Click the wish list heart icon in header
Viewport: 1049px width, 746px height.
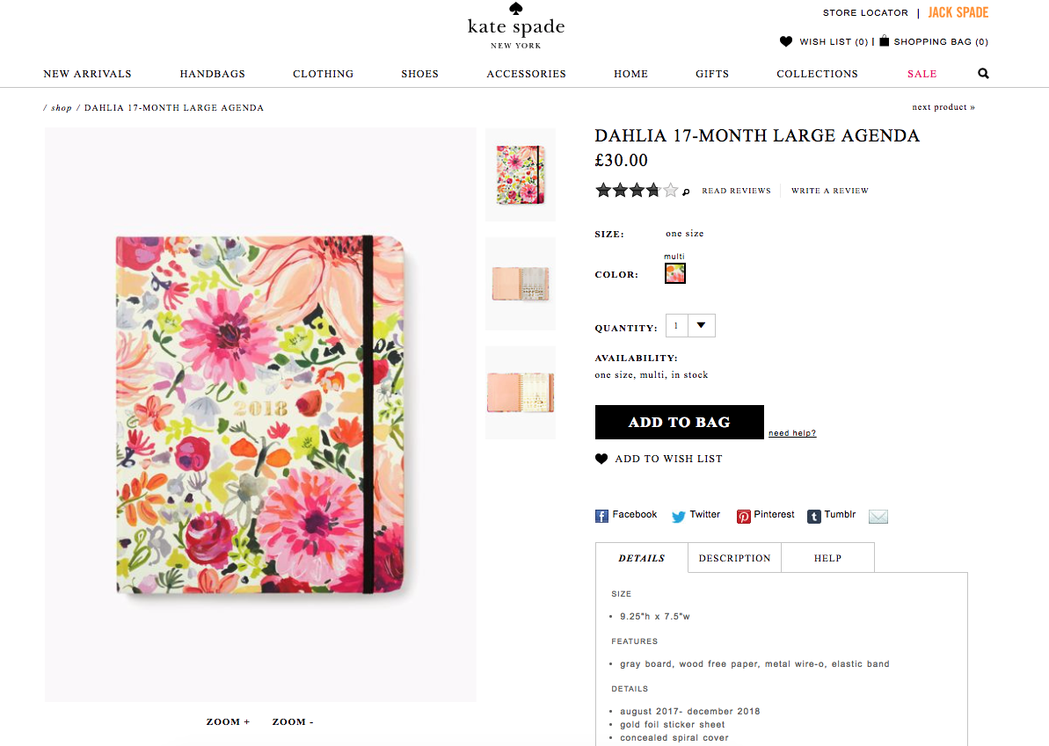coord(786,41)
